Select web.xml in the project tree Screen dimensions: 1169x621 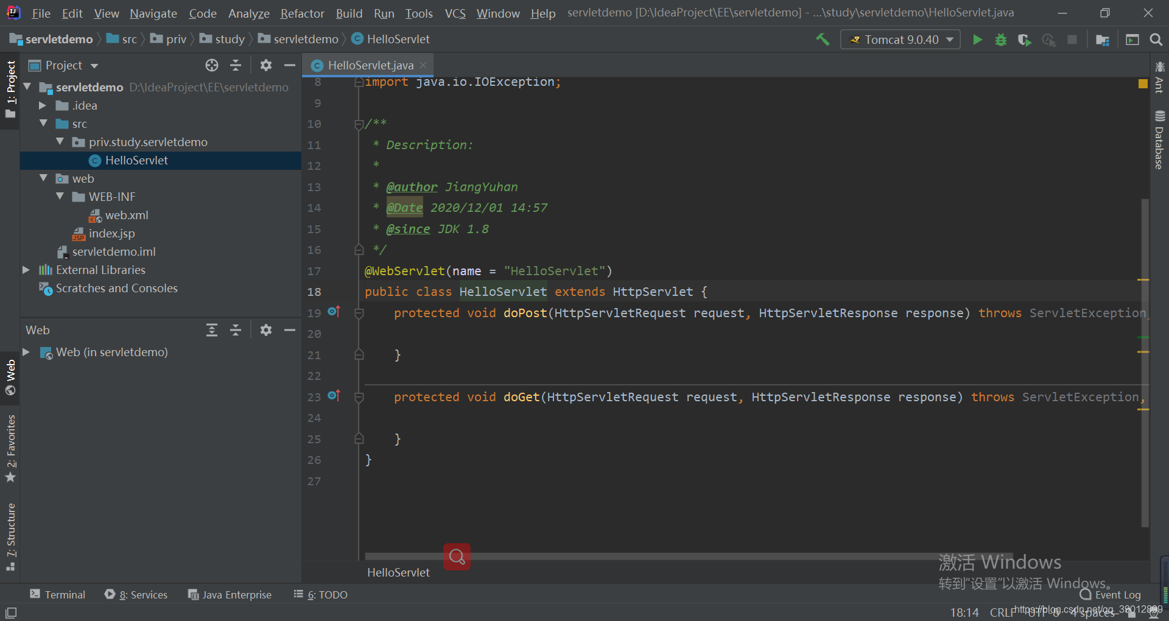[x=126, y=215]
